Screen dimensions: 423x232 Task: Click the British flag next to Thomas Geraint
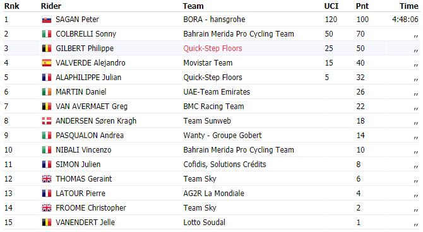47,179
